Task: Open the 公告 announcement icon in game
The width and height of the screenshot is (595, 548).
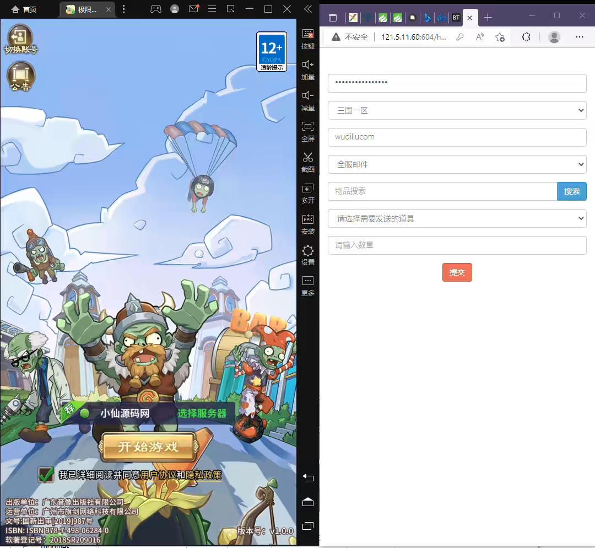Action: [x=21, y=77]
